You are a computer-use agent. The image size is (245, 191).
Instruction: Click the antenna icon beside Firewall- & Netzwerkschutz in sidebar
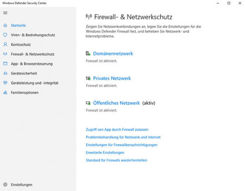pyautogui.click(x=5, y=54)
